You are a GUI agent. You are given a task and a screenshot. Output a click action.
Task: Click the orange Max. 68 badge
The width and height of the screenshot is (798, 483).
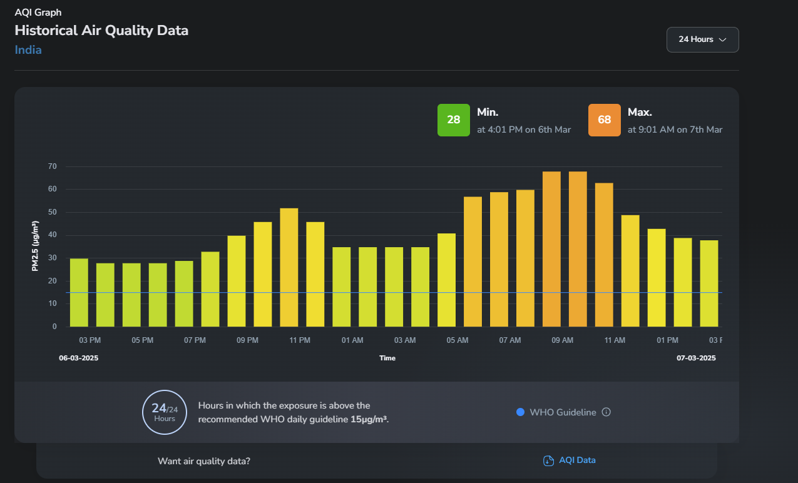click(604, 120)
